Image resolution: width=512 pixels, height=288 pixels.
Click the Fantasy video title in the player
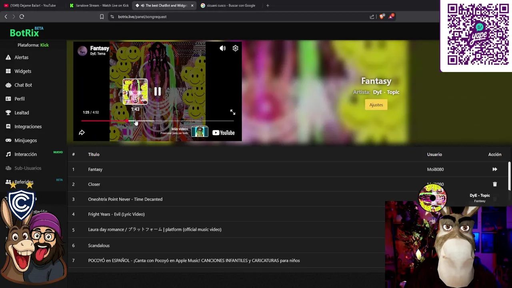[100, 48]
